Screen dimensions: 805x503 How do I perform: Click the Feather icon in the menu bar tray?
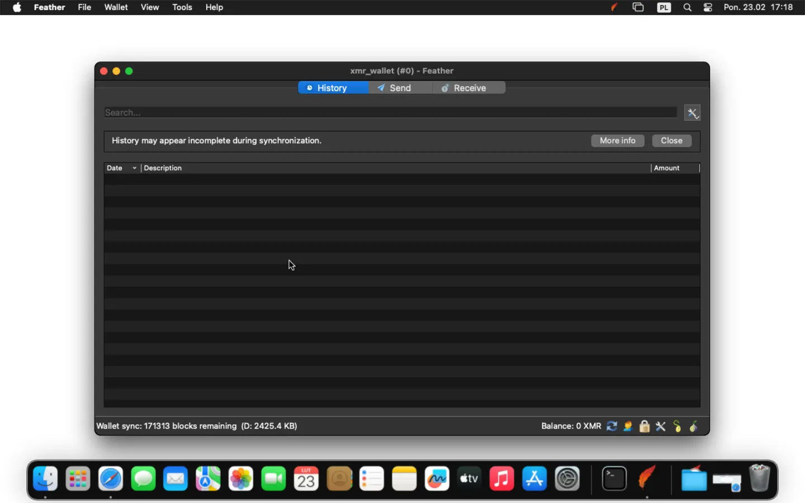pos(615,7)
